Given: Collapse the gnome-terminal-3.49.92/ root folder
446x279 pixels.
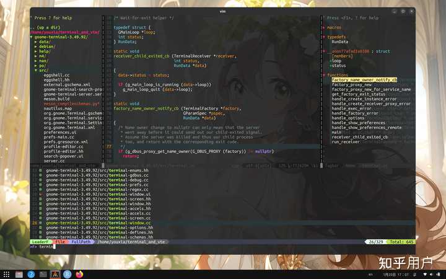Looking at the screenshot, I should pos(32,37).
